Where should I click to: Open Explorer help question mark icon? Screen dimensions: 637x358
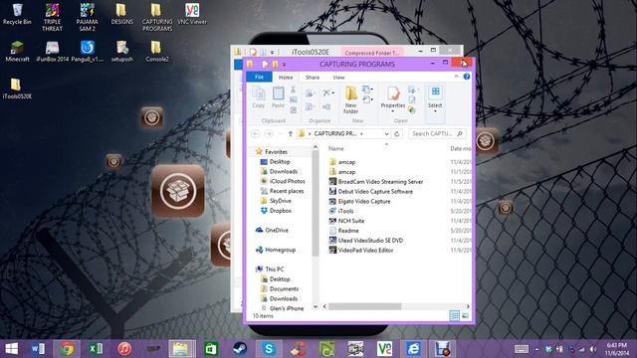pyautogui.click(x=467, y=77)
